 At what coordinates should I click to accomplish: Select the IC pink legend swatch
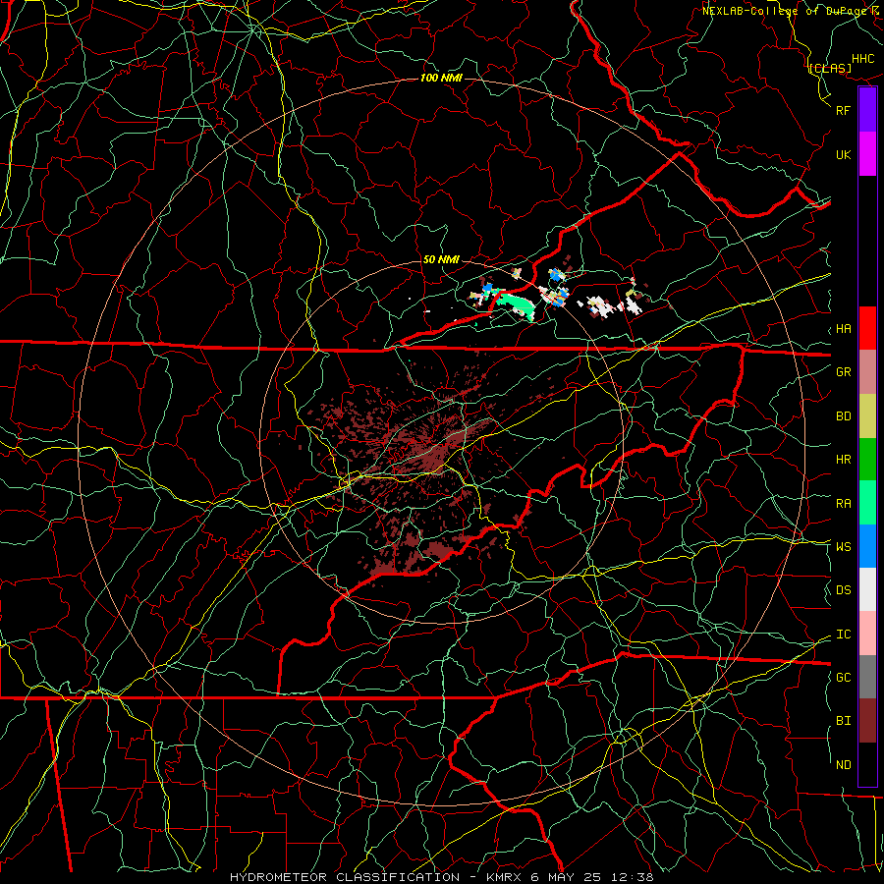point(867,634)
